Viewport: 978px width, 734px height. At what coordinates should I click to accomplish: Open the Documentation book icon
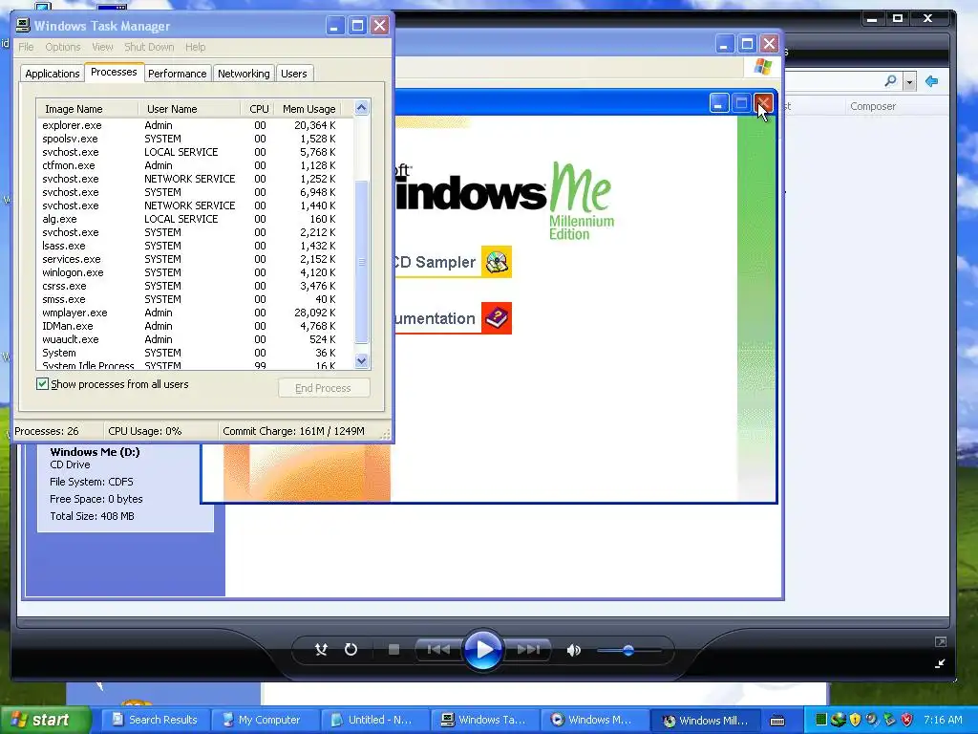pyautogui.click(x=497, y=318)
